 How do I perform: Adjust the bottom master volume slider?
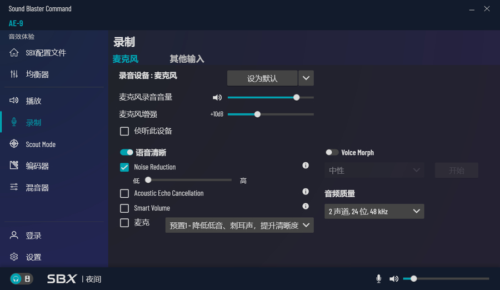click(446, 278)
